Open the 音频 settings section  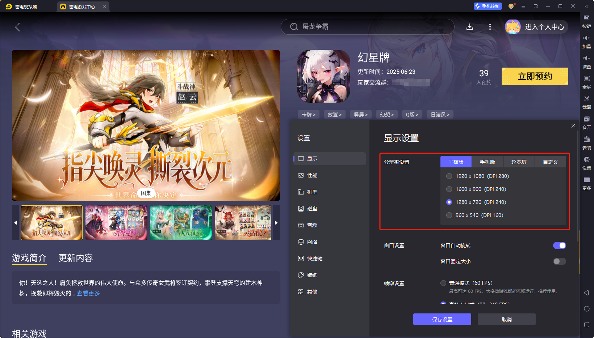point(330,225)
